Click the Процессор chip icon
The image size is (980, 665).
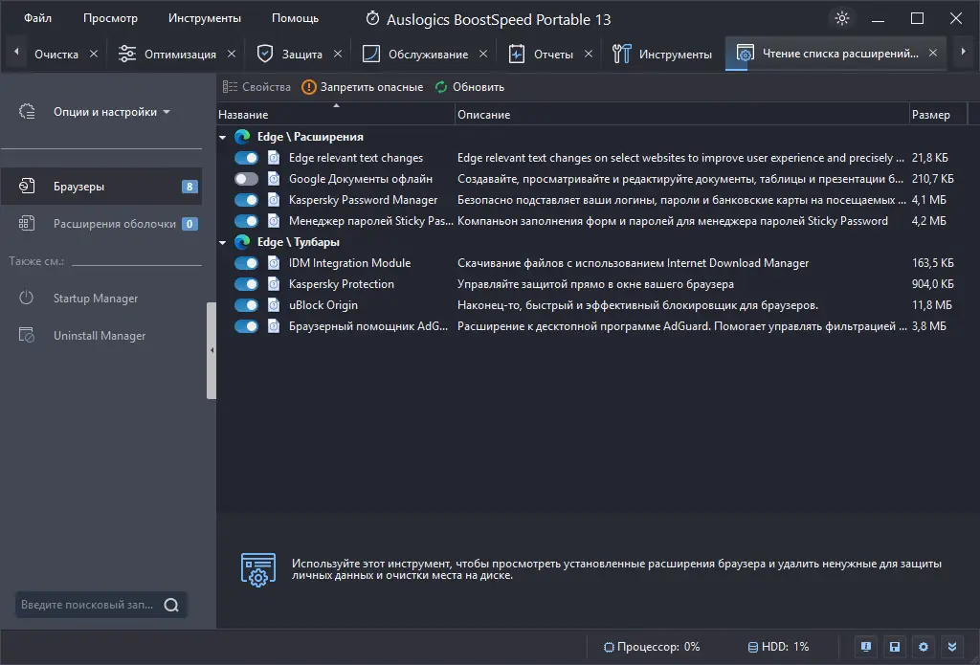(609, 647)
